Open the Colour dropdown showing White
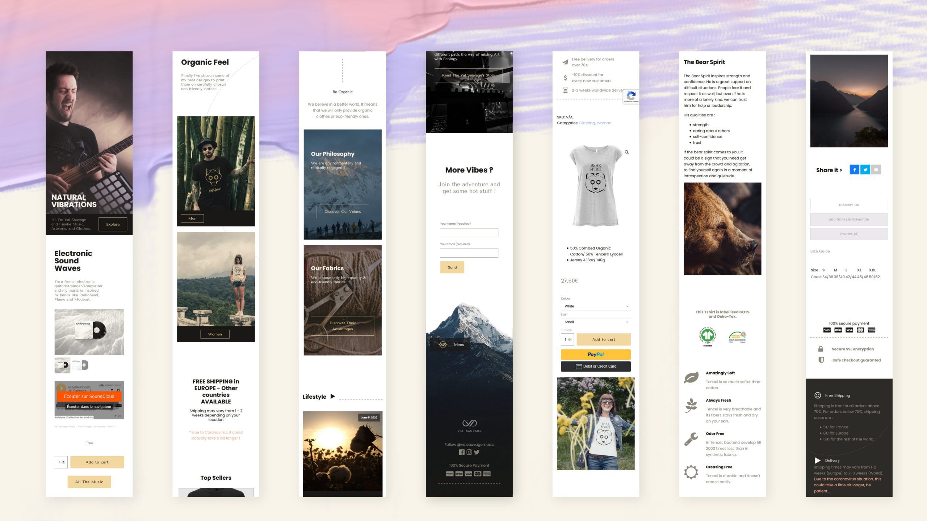 pyautogui.click(x=595, y=306)
